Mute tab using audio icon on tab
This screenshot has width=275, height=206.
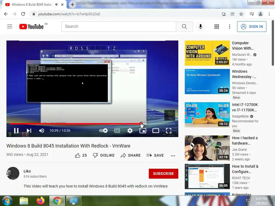coord(56,5)
